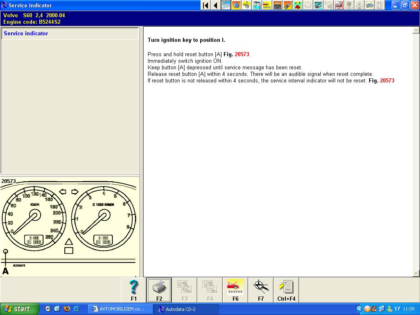
Task: Click the red airbag toolbar icon
Action: (x=338, y=5)
